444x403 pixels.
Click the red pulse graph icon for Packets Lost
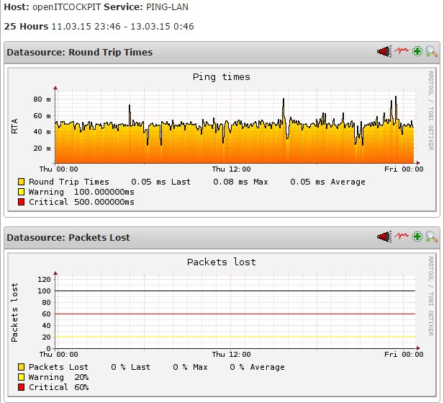(x=402, y=236)
